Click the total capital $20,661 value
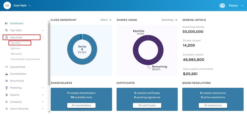This screenshot has width=247, height=115. 190,74
